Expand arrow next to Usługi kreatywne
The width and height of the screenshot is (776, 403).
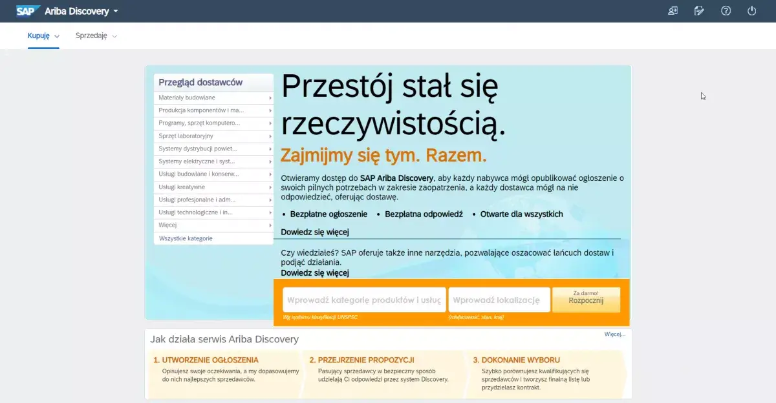[270, 187]
